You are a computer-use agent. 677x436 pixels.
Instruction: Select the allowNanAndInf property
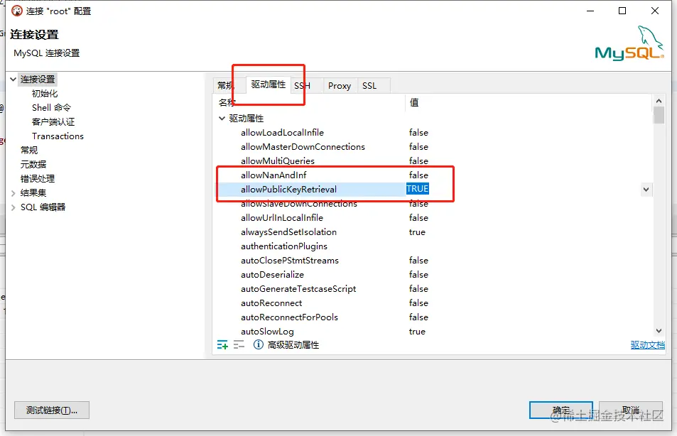coord(273,175)
